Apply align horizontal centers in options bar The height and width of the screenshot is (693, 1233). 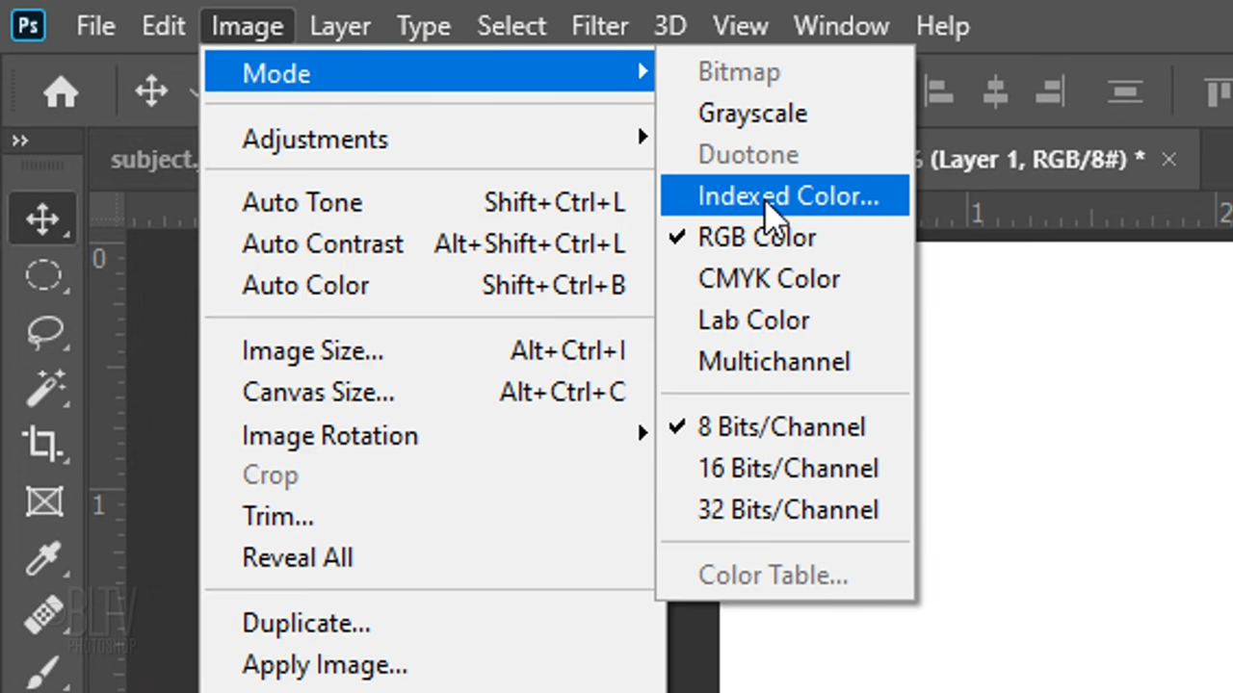click(995, 91)
